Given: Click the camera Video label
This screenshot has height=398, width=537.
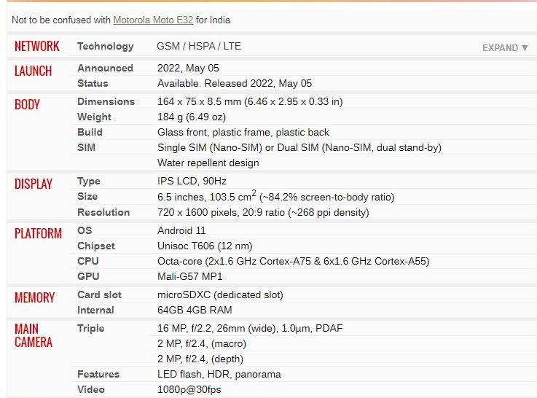Looking at the screenshot, I should (x=91, y=389).
